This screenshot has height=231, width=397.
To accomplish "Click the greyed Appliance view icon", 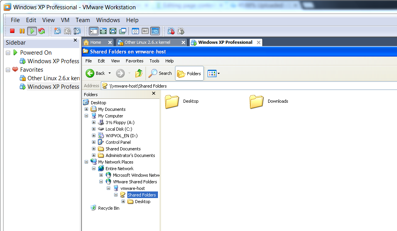I will (x=145, y=31).
